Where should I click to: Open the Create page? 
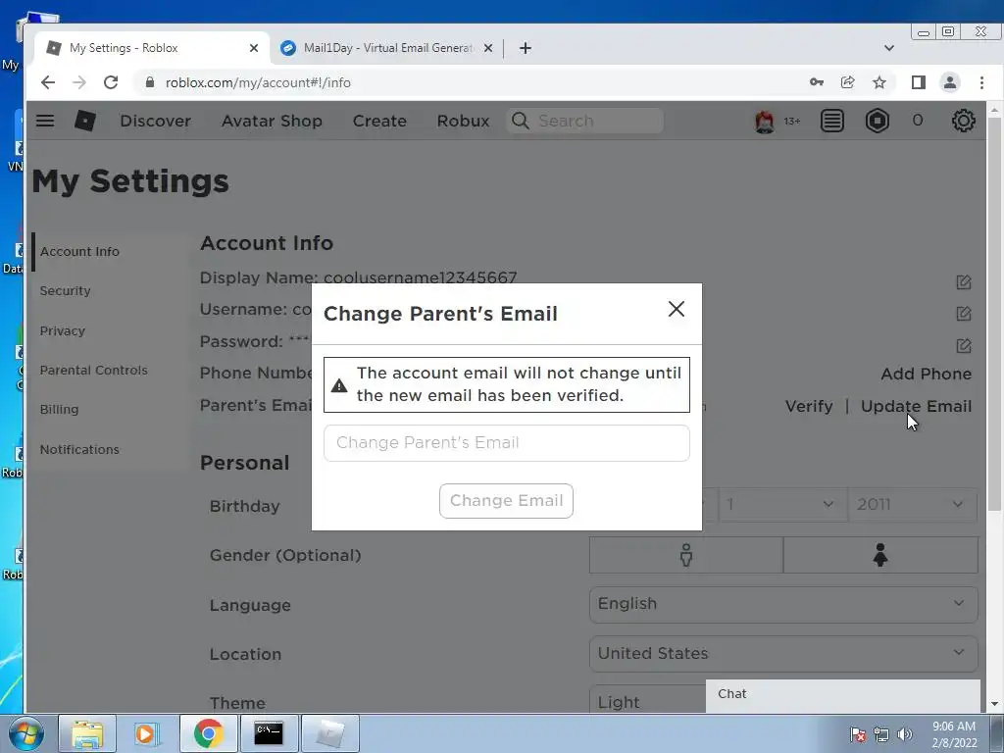coord(379,121)
